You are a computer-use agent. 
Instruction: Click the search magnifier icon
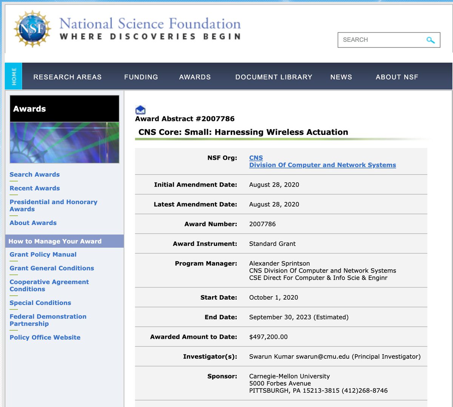(x=430, y=40)
